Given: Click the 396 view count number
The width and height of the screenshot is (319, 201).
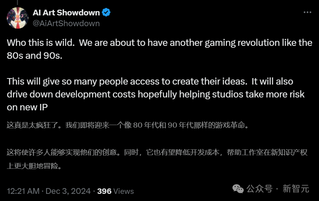Looking at the screenshot, I should 104,191.
